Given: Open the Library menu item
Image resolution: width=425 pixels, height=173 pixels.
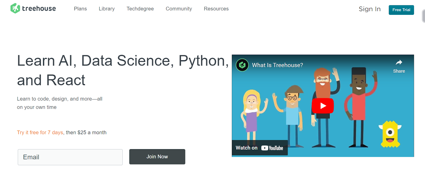Looking at the screenshot, I should [107, 9].
